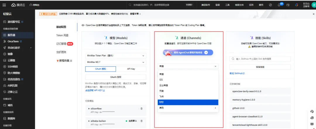The height and width of the screenshot is (129, 316).
Task: Open the 左 account avatar
Action: 313,5
